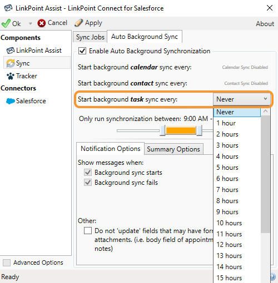Click the Salesforce cloud icon
Screen dimensions: 278x283
tap(11, 101)
